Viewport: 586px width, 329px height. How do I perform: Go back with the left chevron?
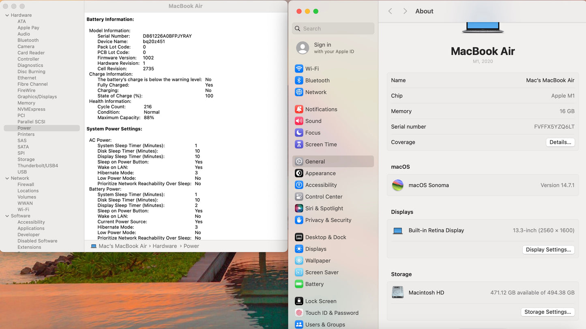click(x=390, y=11)
